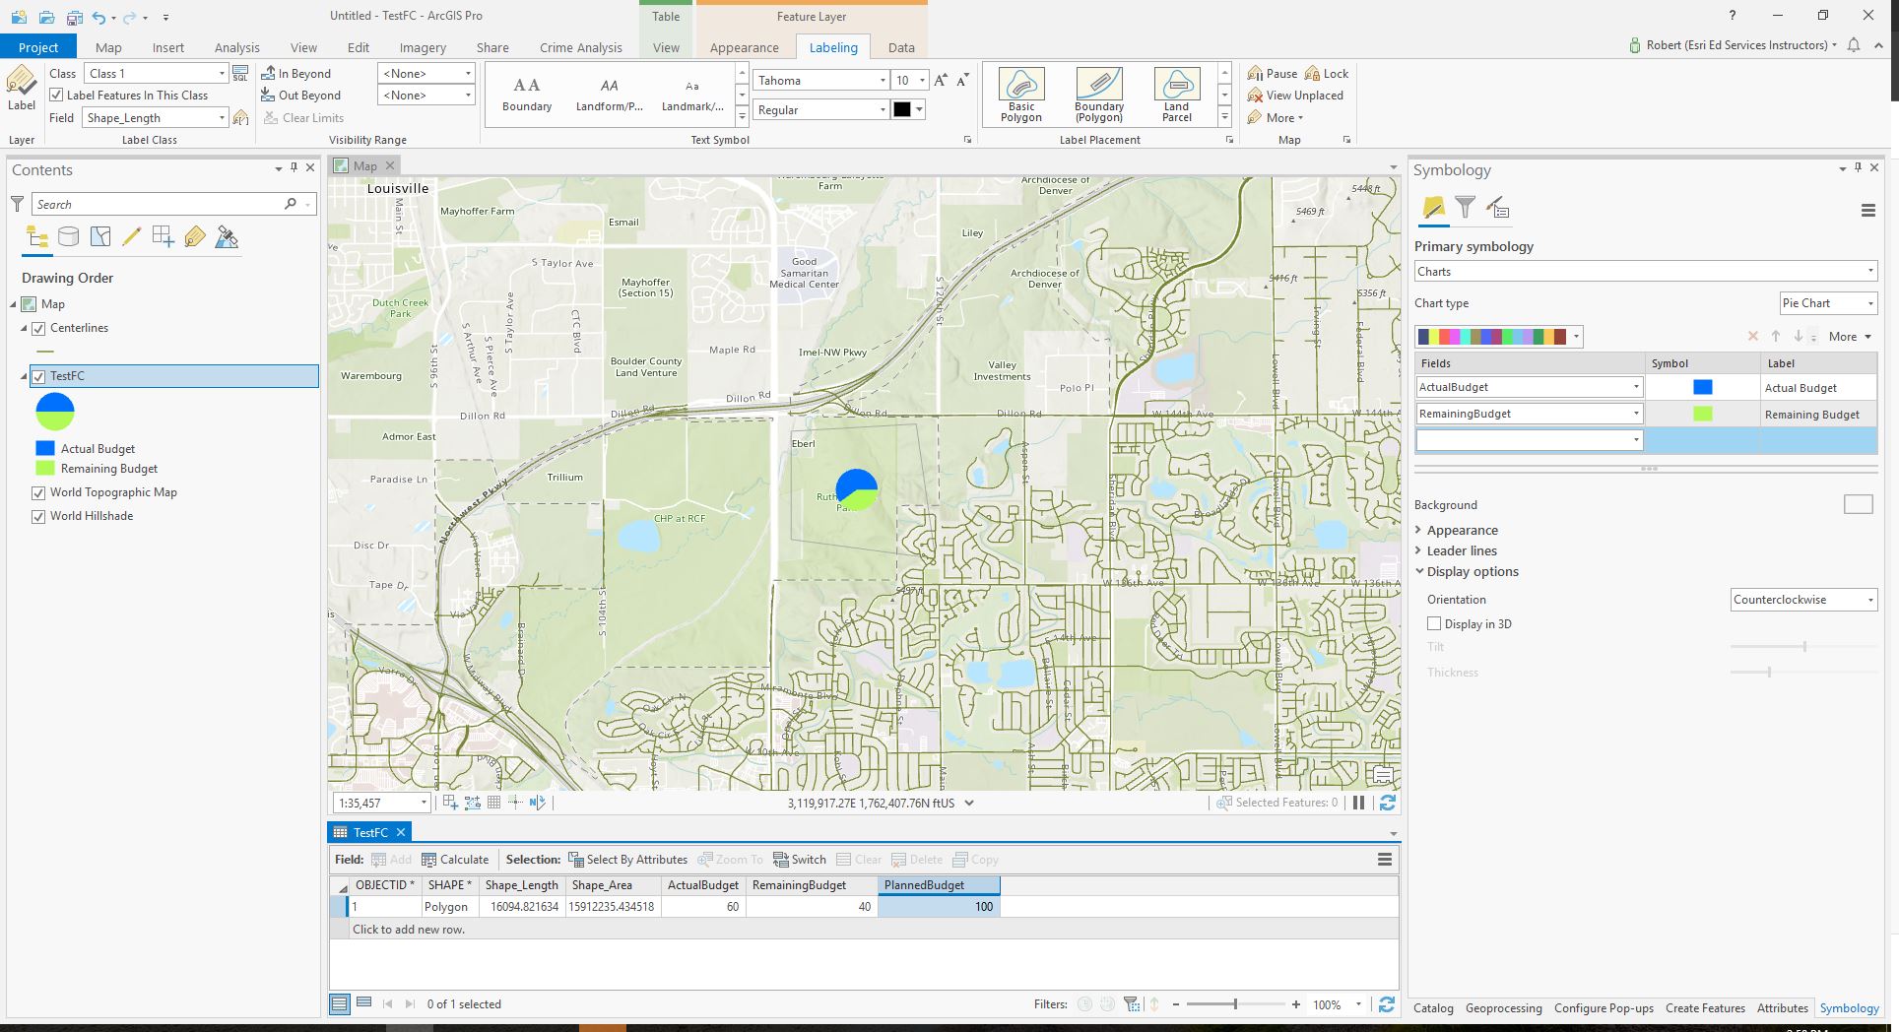This screenshot has width=1899, height=1032.
Task: Toggle World Hillshade layer checkbox
Action: pos(38,516)
